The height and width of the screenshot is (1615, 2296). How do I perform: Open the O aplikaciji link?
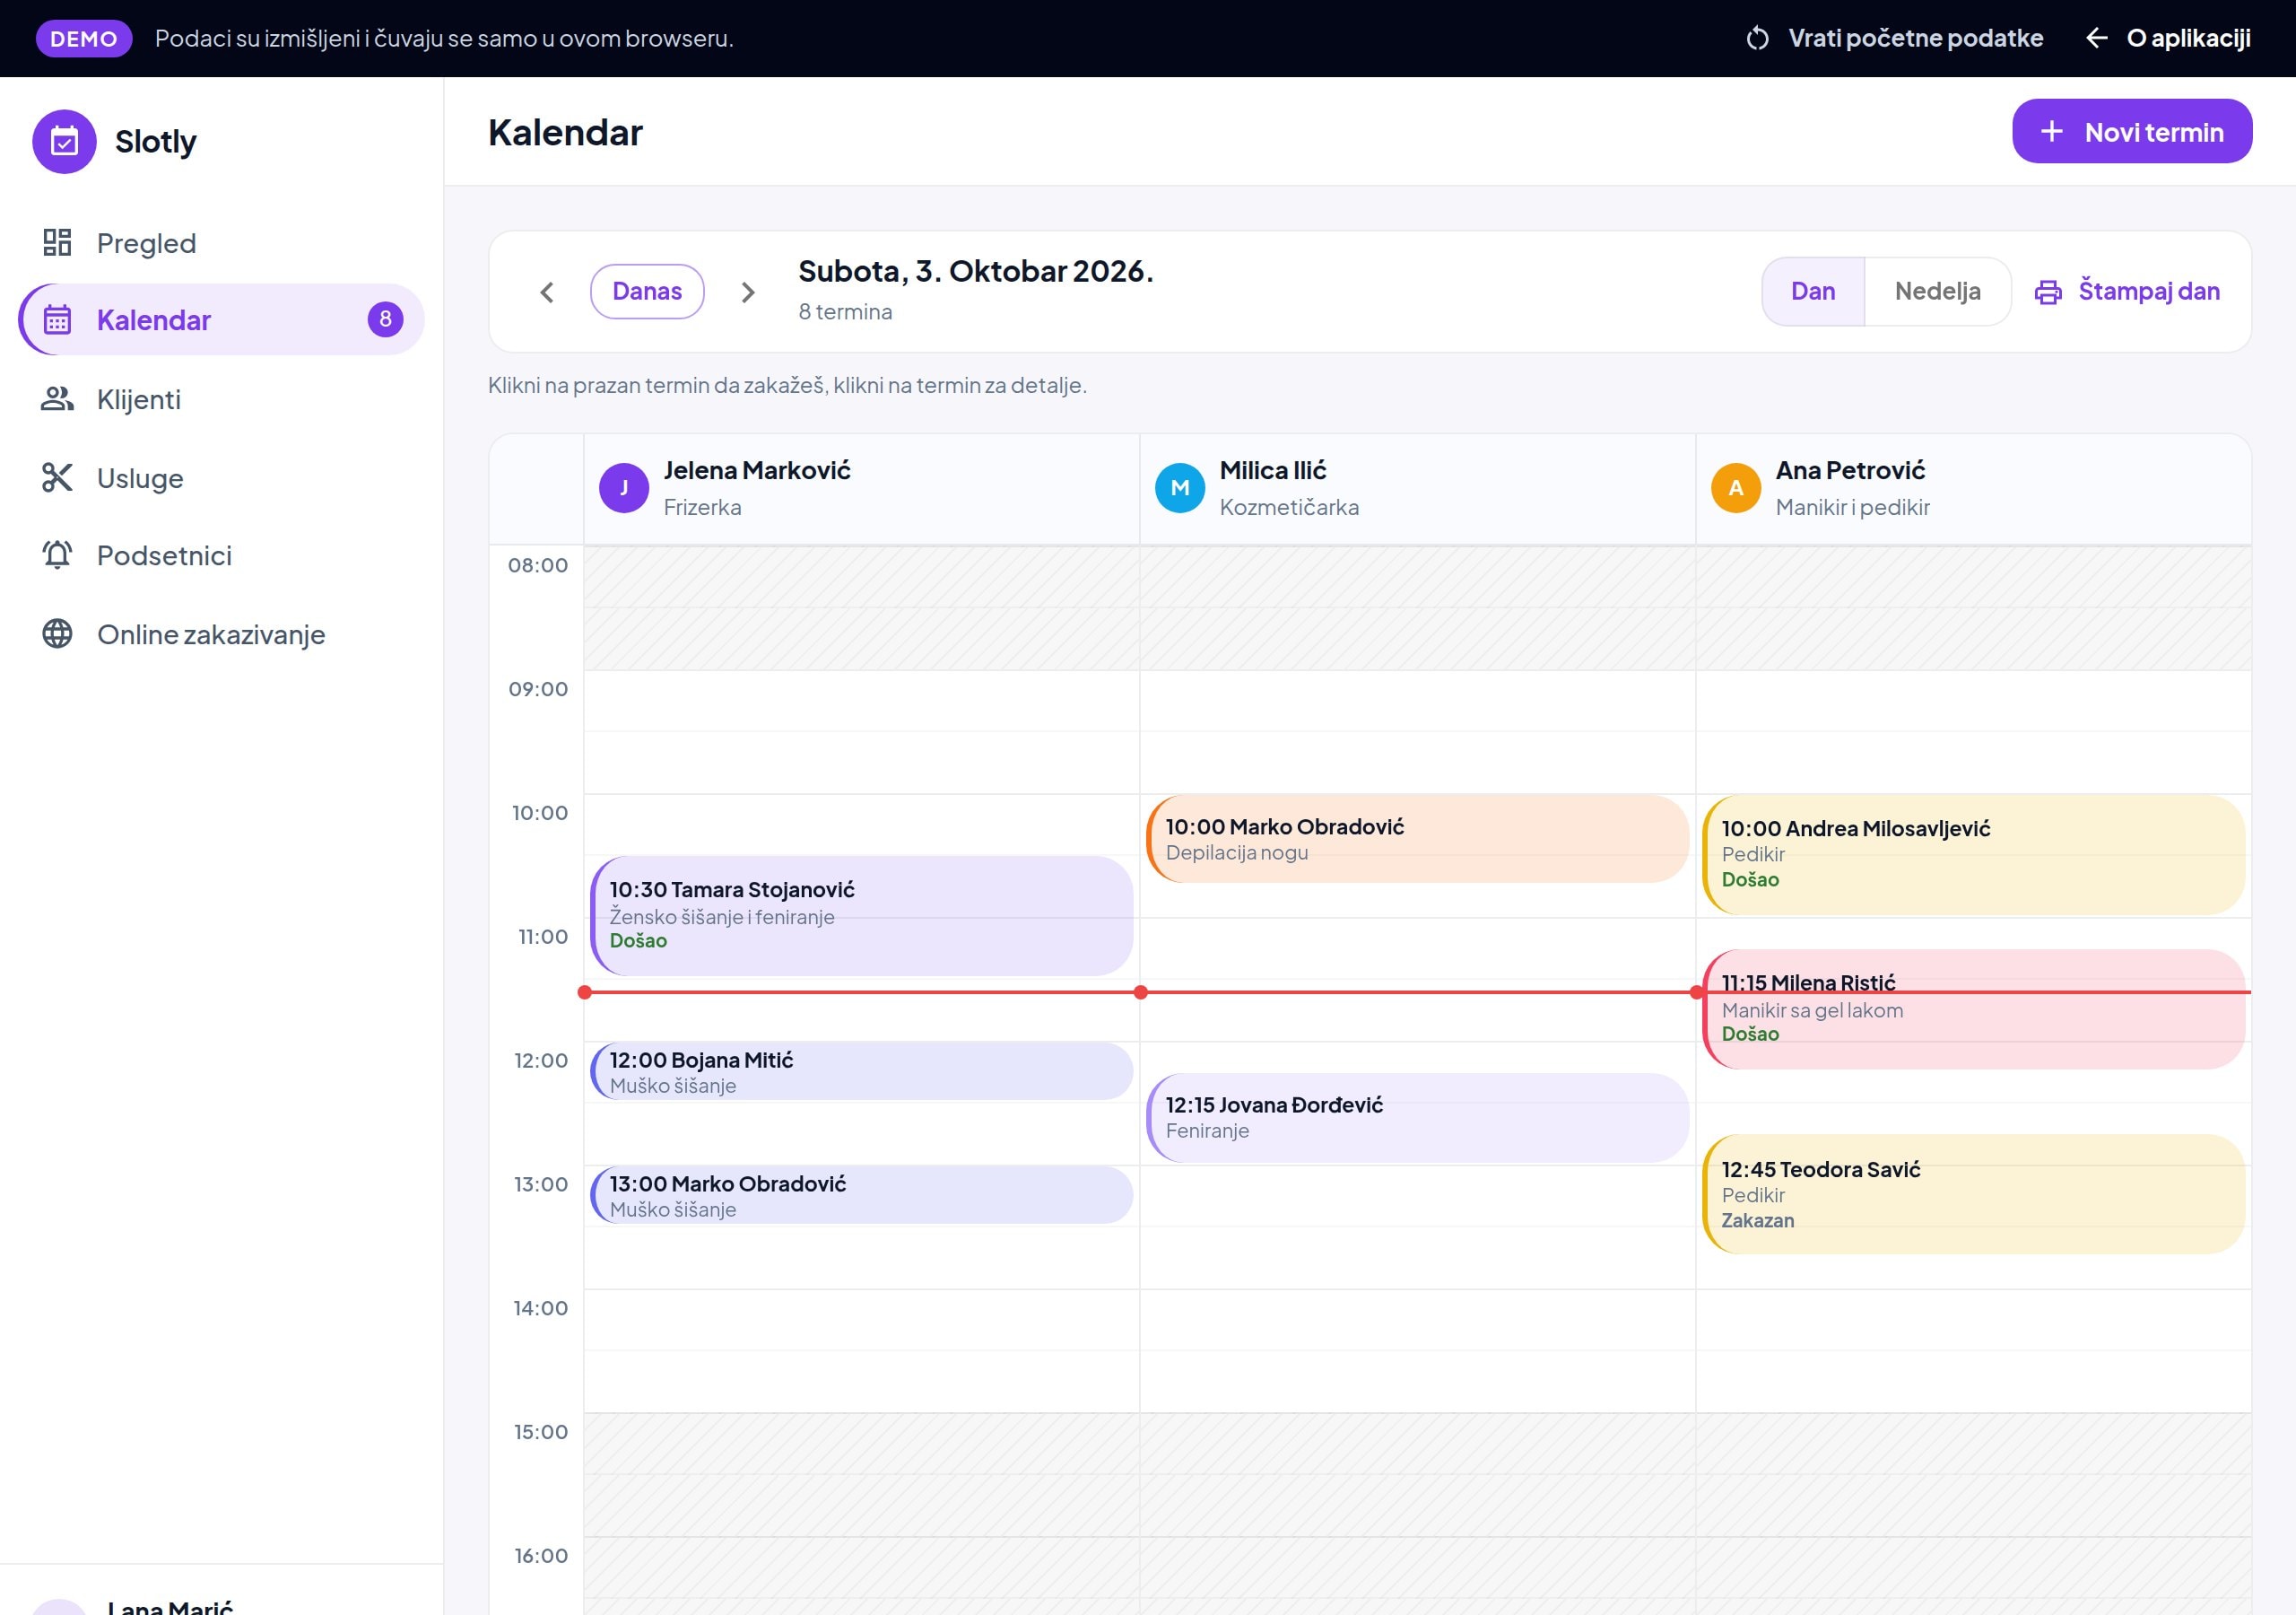click(x=2168, y=38)
